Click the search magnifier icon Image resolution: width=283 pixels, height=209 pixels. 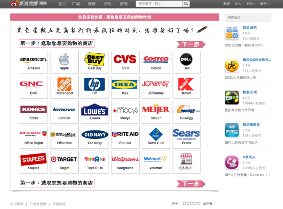tap(186, 3)
